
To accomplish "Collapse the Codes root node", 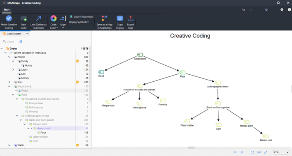I will point(2,49).
